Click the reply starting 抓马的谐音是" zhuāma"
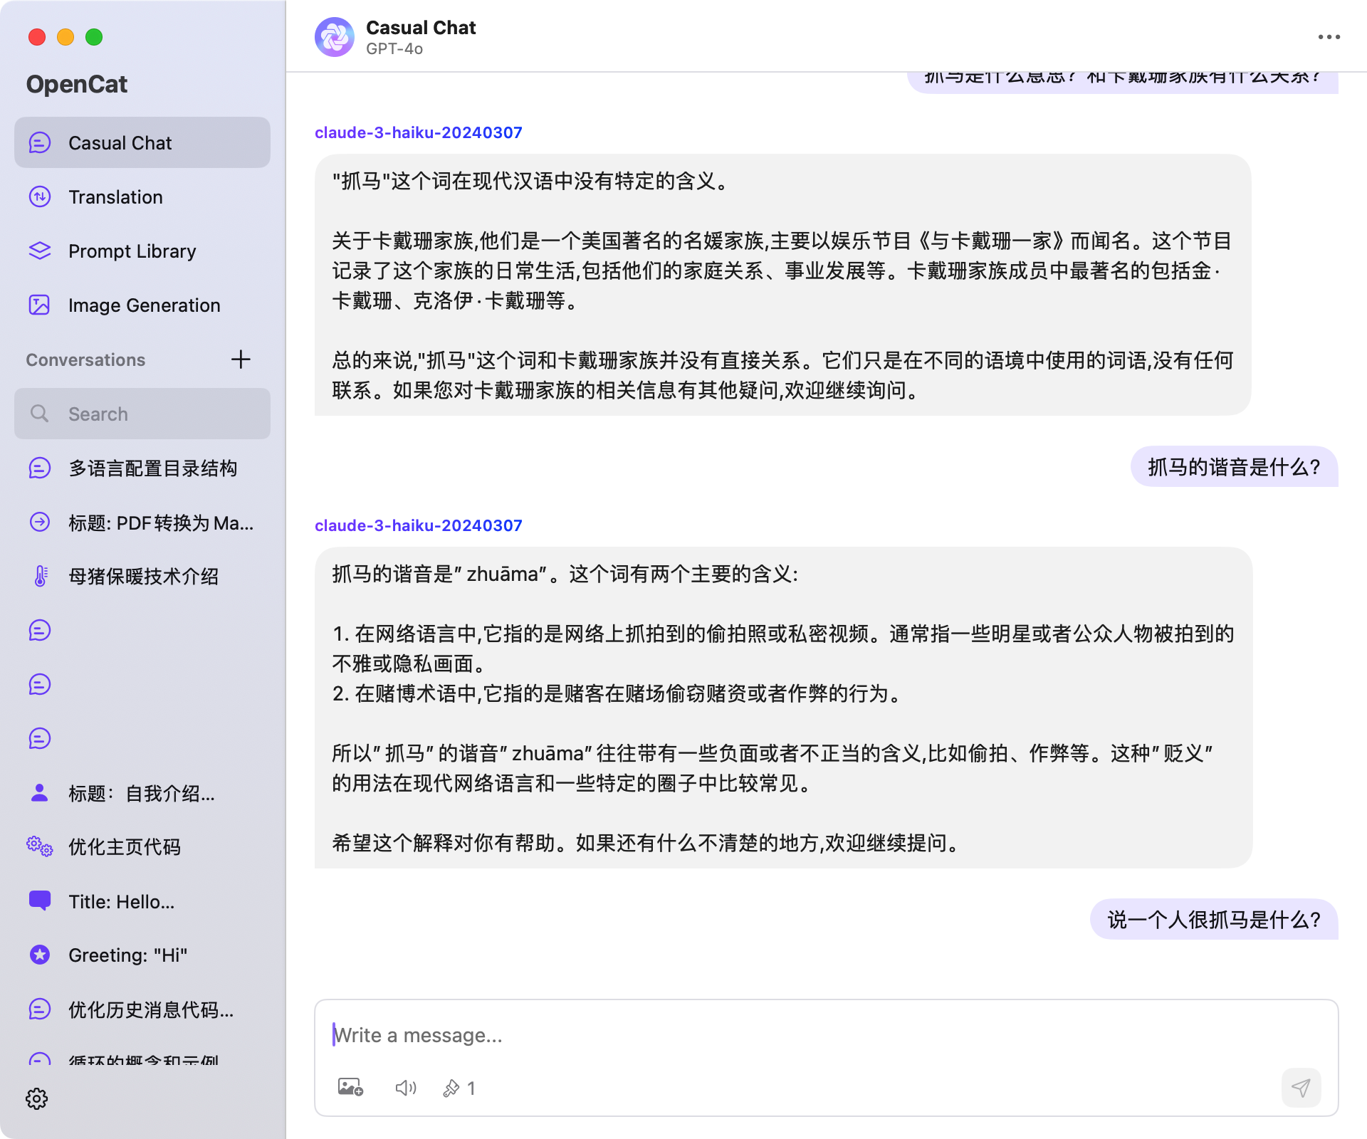The image size is (1367, 1139). (783, 708)
